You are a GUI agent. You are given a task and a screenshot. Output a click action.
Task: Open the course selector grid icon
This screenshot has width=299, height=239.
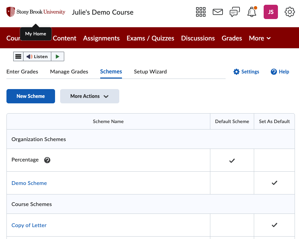coord(201,12)
